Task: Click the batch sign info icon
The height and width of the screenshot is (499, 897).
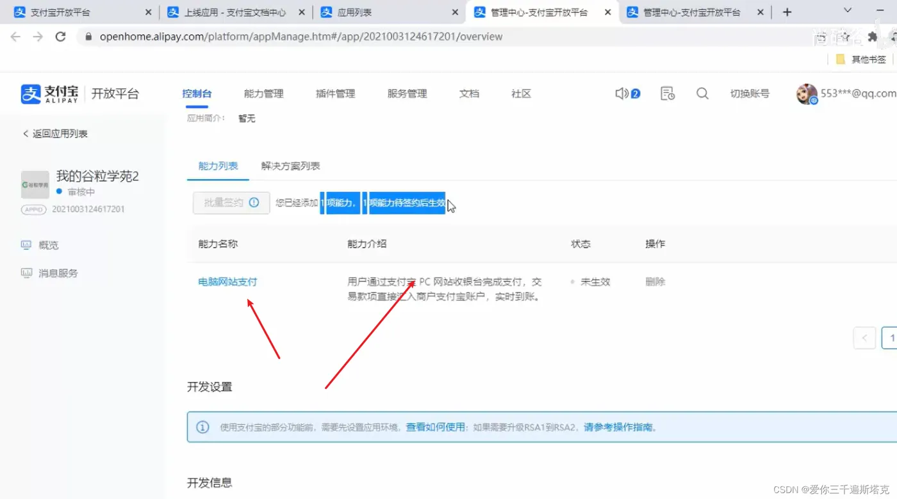Action: pos(254,202)
